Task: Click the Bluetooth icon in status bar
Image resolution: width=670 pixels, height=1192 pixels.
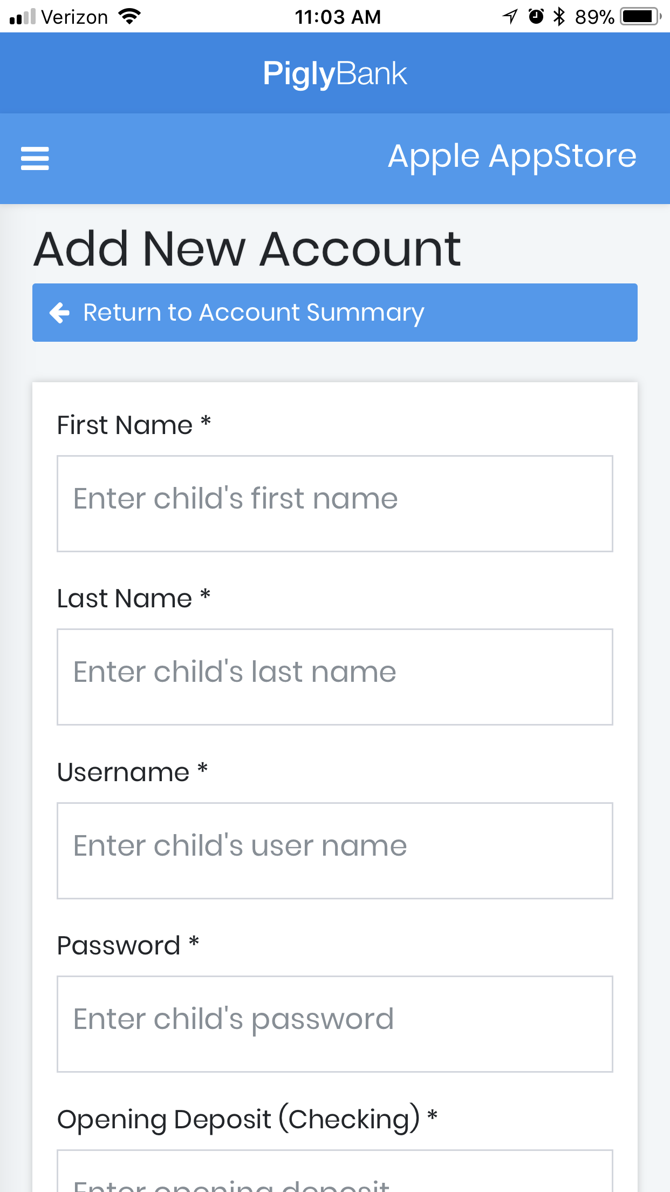Action: (x=559, y=16)
